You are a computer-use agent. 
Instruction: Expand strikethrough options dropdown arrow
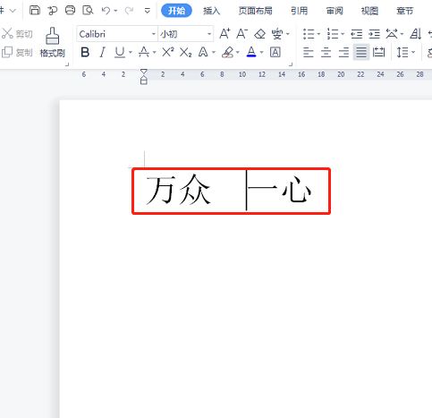coord(155,53)
